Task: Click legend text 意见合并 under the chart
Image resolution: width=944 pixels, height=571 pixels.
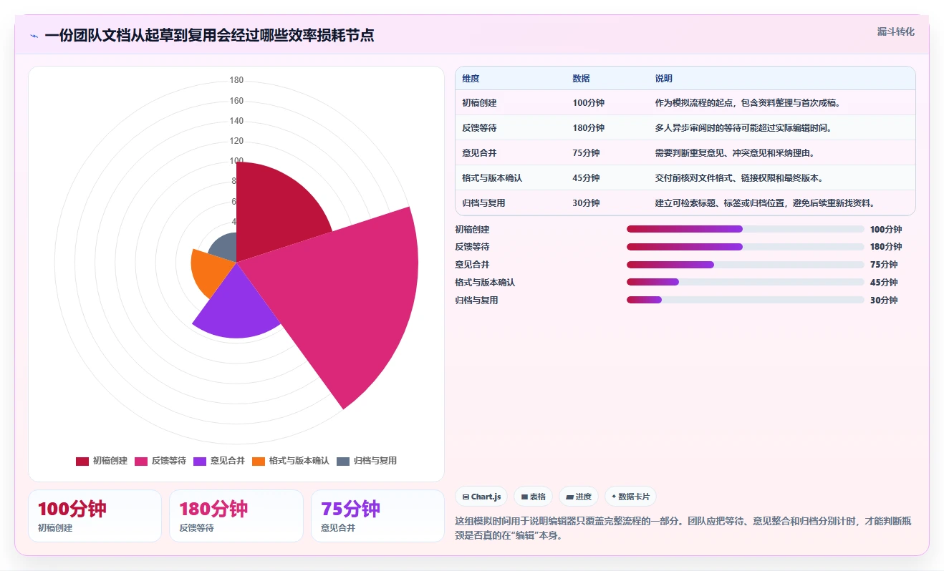Action: click(x=228, y=461)
